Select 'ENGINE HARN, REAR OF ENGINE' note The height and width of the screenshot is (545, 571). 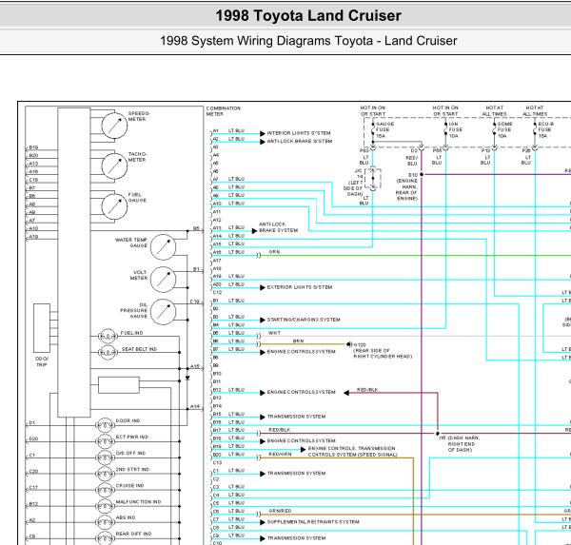coord(407,189)
